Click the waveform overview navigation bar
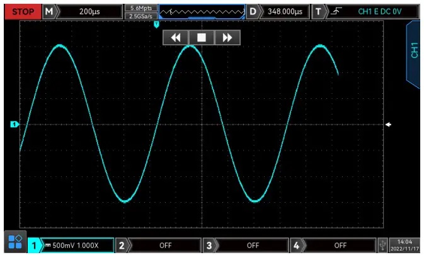Viewport: 424px width, 255px height. (x=202, y=12)
